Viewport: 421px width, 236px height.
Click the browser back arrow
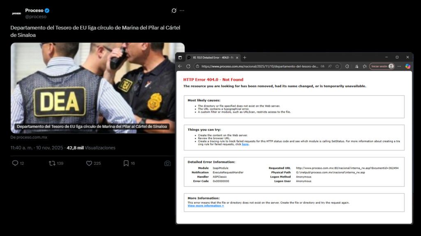[x=180, y=66]
